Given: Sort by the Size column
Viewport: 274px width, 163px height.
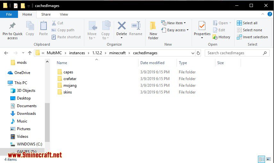Looking at the screenshot, I should pyautogui.click(x=220, y=63).
